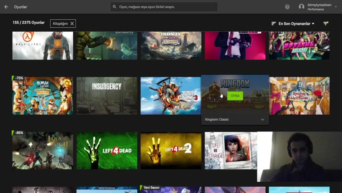This screenshot has width=342, height=193.
Task: Click the search magnifier icon
Action: click(115, 7)
